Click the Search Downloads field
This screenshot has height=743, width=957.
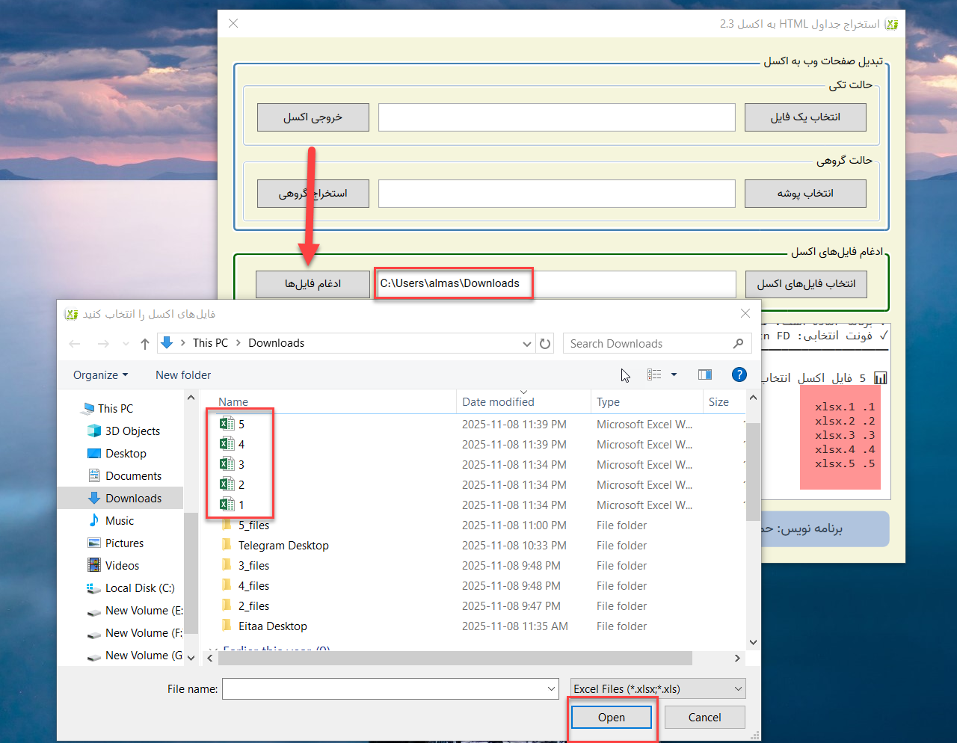[647, 344]
